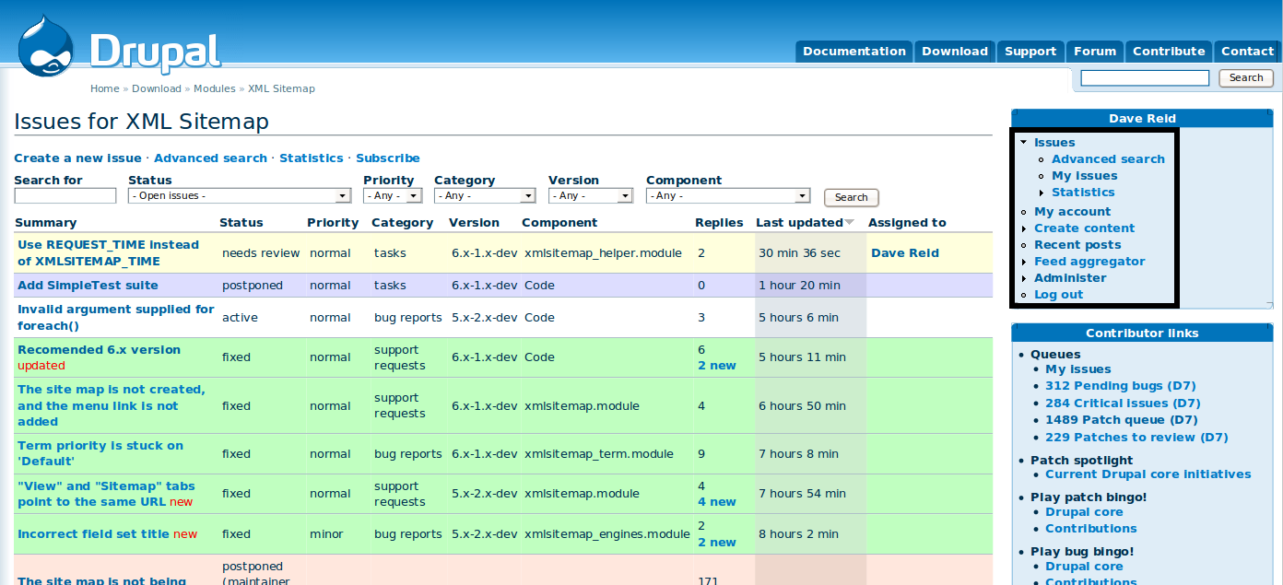
Task: Sort the table by Summary column header
Action: 46,223
